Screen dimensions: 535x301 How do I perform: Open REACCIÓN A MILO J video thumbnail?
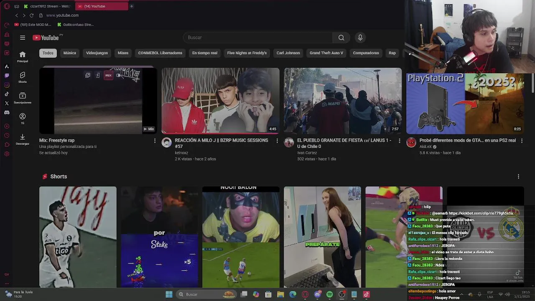pos(220,101)
